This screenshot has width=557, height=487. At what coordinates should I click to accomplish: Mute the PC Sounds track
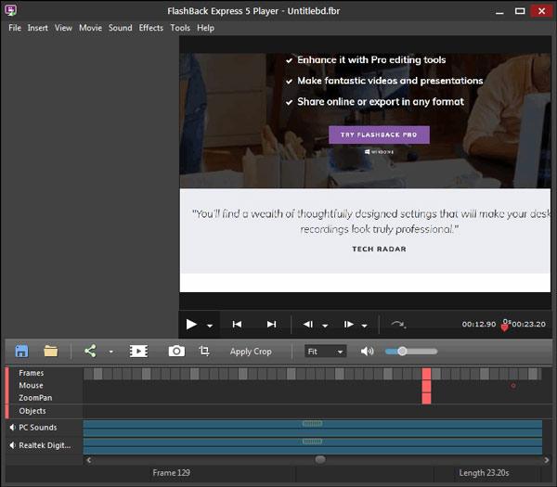coord(12,428)
